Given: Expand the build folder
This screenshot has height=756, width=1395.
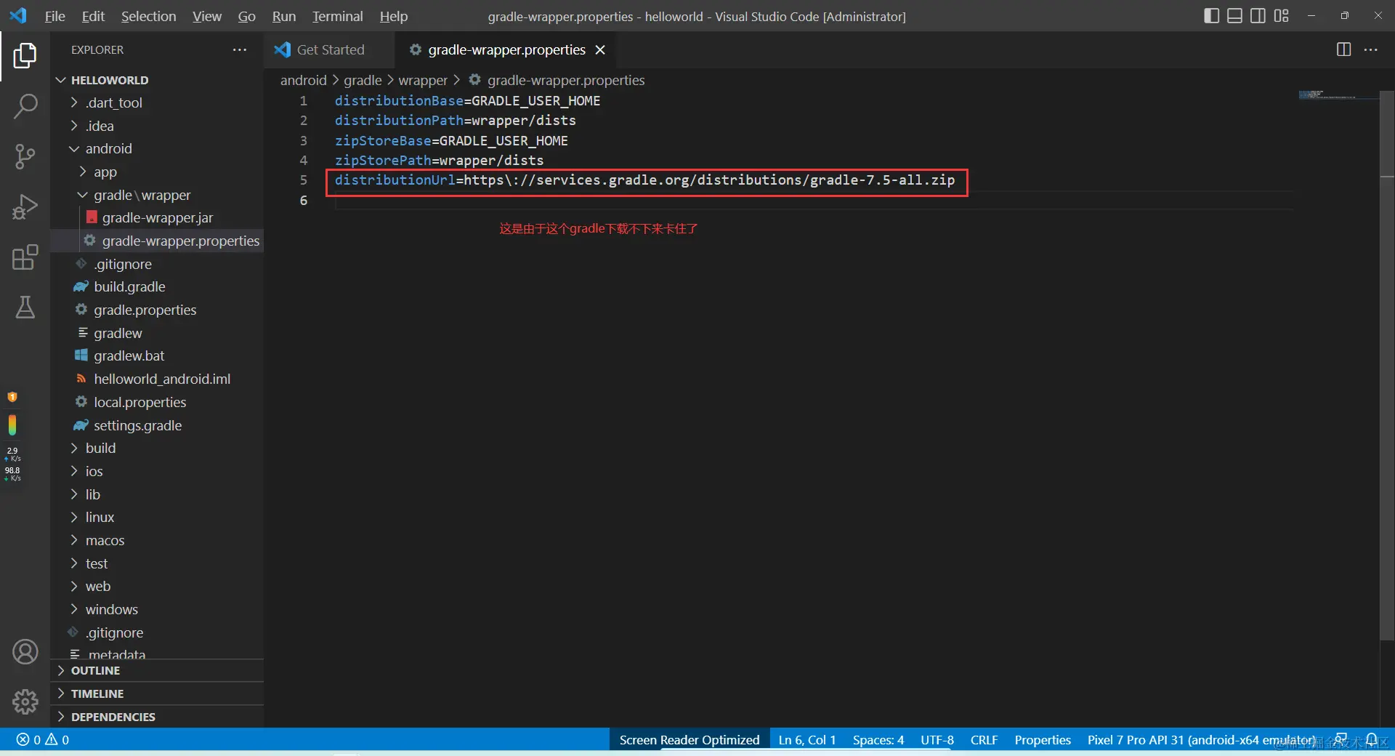Looking at the screenshot, I should 100,448.
